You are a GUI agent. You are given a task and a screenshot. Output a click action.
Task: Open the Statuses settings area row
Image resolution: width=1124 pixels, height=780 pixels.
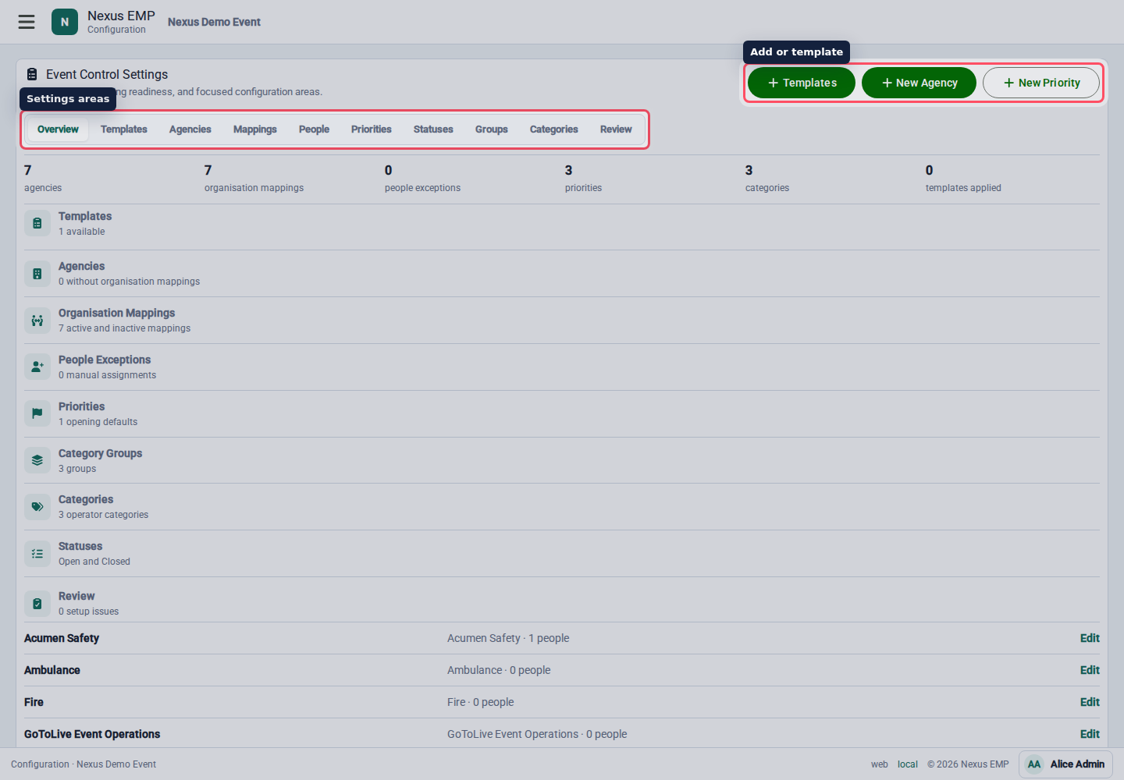click(562, 554)
